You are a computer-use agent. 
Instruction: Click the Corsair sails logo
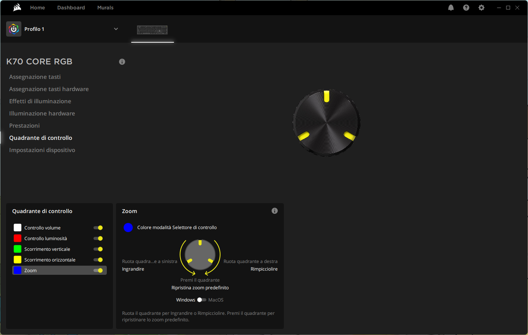(x=17, y=7)
